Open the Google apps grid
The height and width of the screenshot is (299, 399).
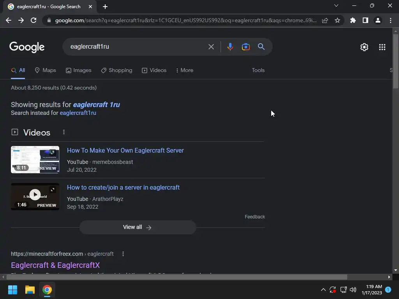click(382, 47)
